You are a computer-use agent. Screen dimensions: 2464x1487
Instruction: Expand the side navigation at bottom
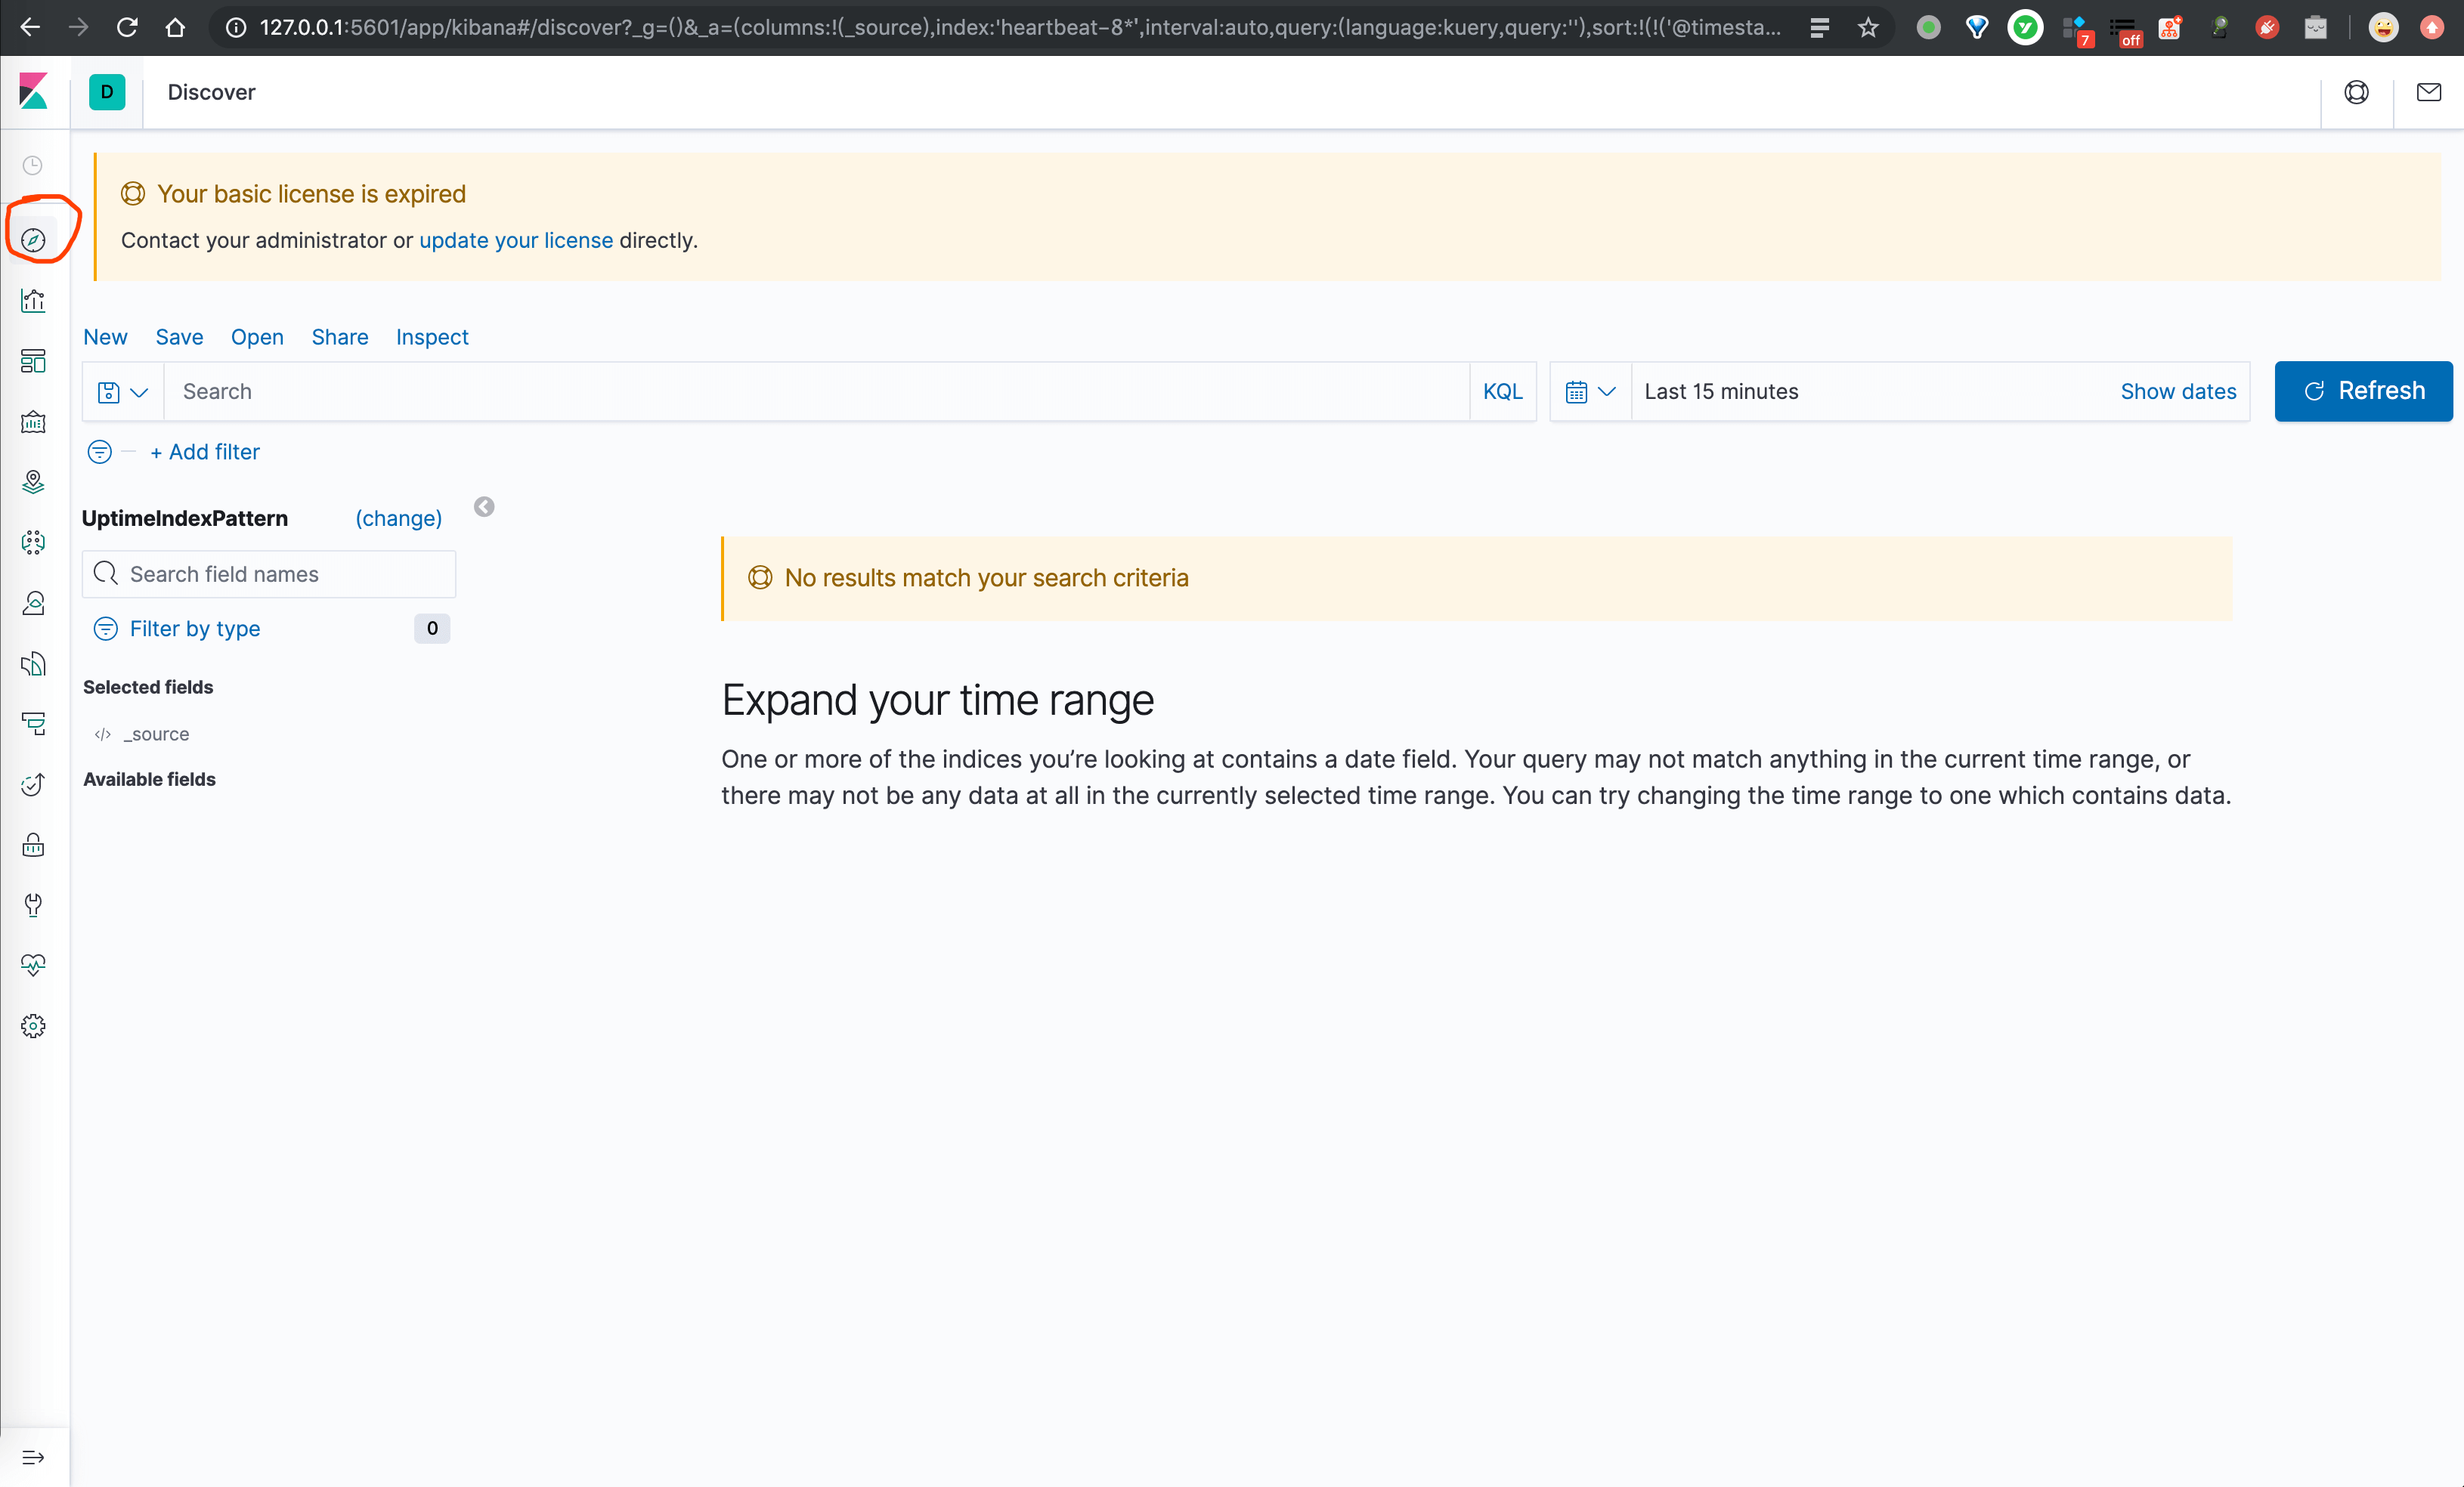coord(33,1457)
